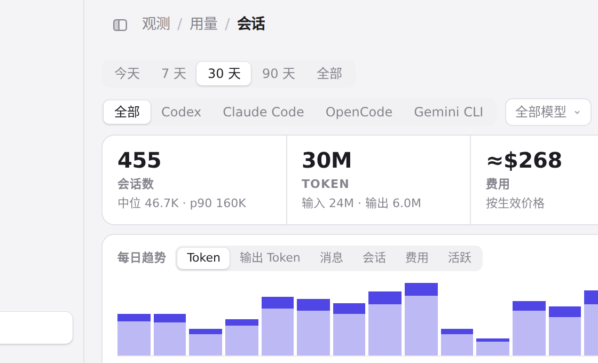This screenshot has height=363, width=598.
Task: Click the 455 会话数 value
Action: 139,160
